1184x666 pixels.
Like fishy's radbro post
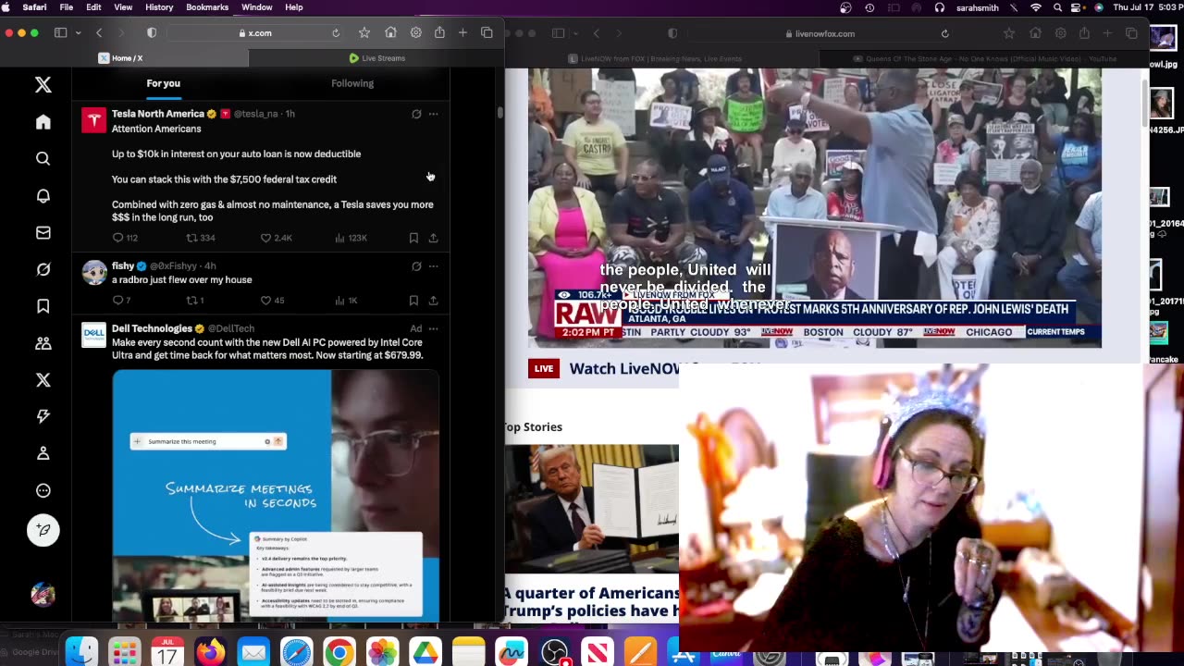265,301
